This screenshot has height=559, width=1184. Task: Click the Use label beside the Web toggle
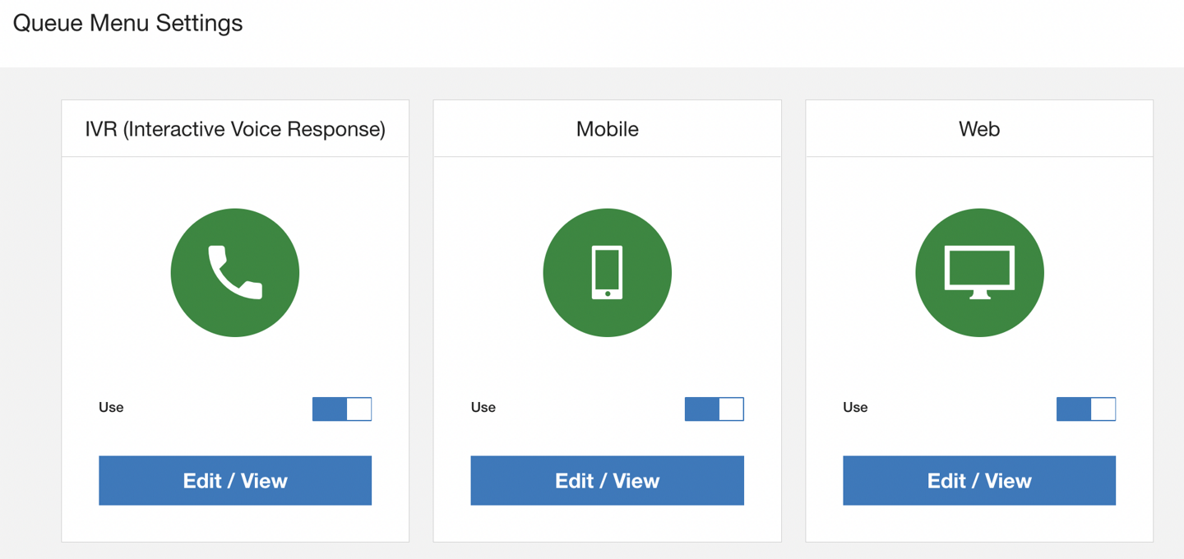click(x=855, y=408)
